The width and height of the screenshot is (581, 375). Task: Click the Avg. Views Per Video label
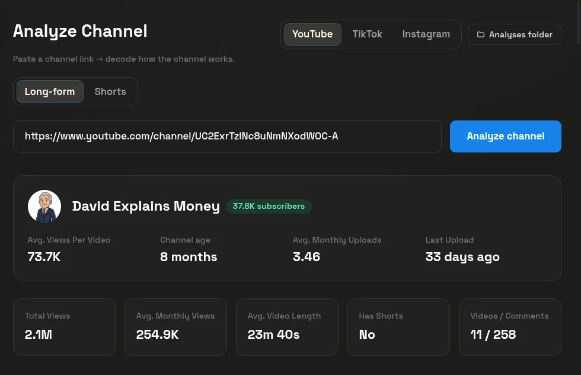pos(69,240)
